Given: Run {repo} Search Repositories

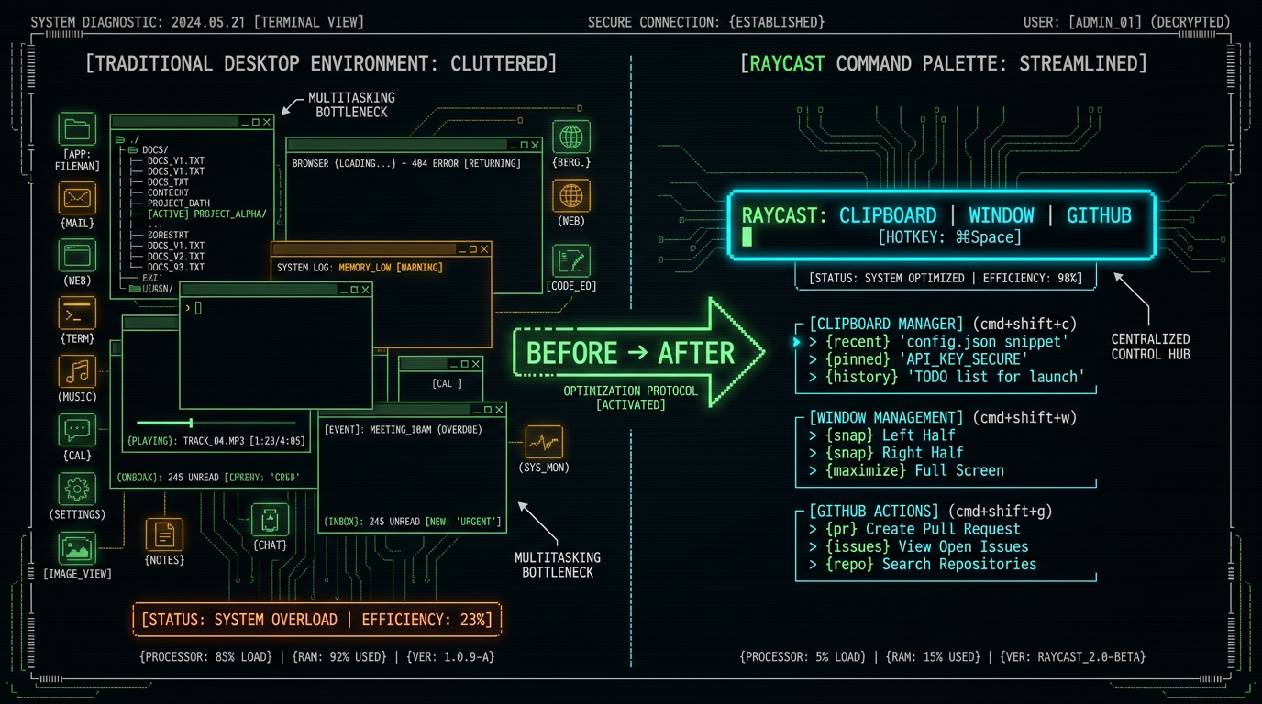Looking at the screenshot, I should 923,564.
